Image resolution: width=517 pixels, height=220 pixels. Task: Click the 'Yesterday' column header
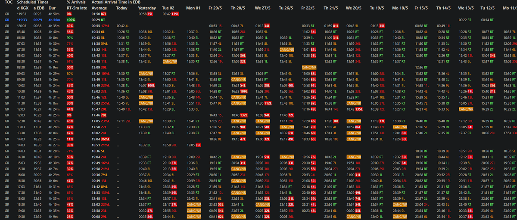(147, 8)
